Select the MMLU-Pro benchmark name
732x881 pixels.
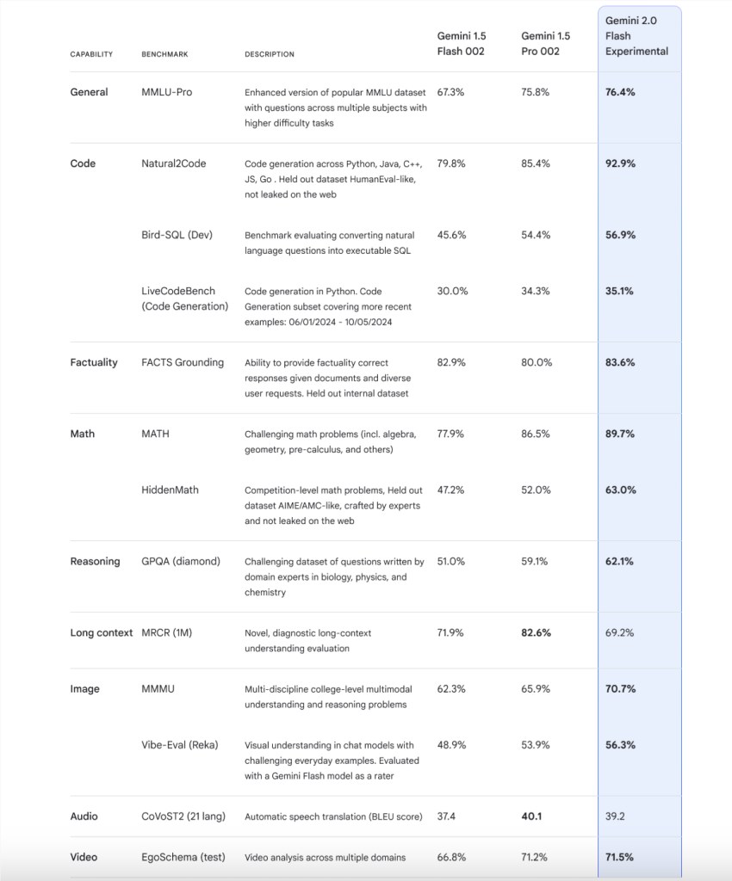pos(166,92)
